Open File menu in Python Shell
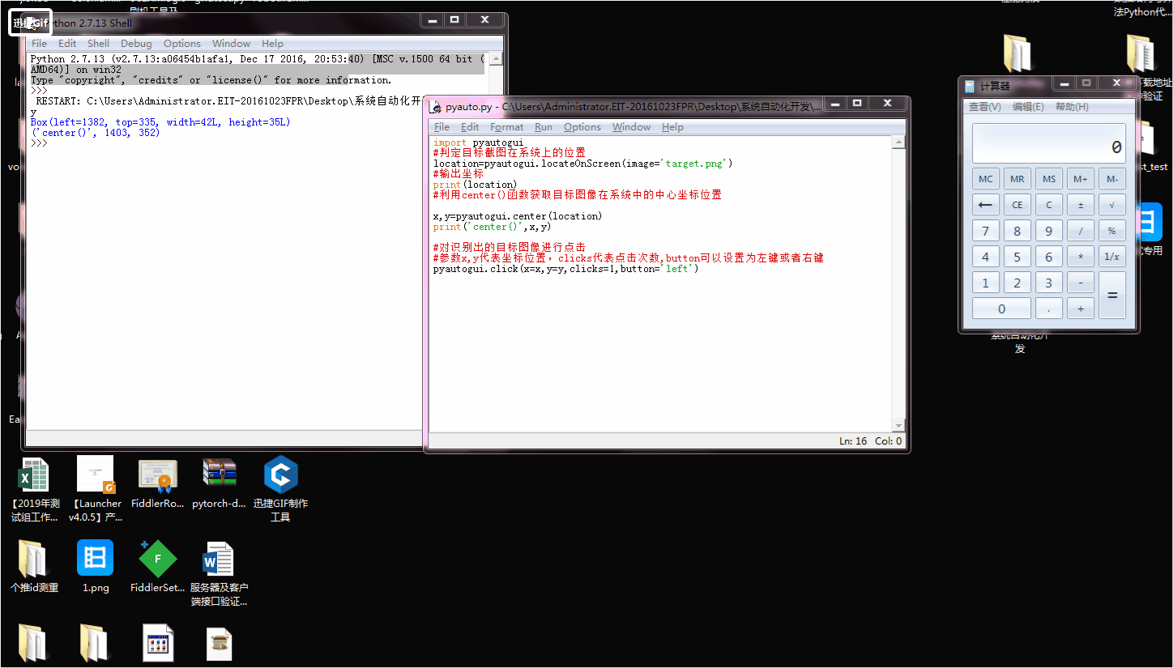This screenshot has height=668, width=1173. (39, 44)
